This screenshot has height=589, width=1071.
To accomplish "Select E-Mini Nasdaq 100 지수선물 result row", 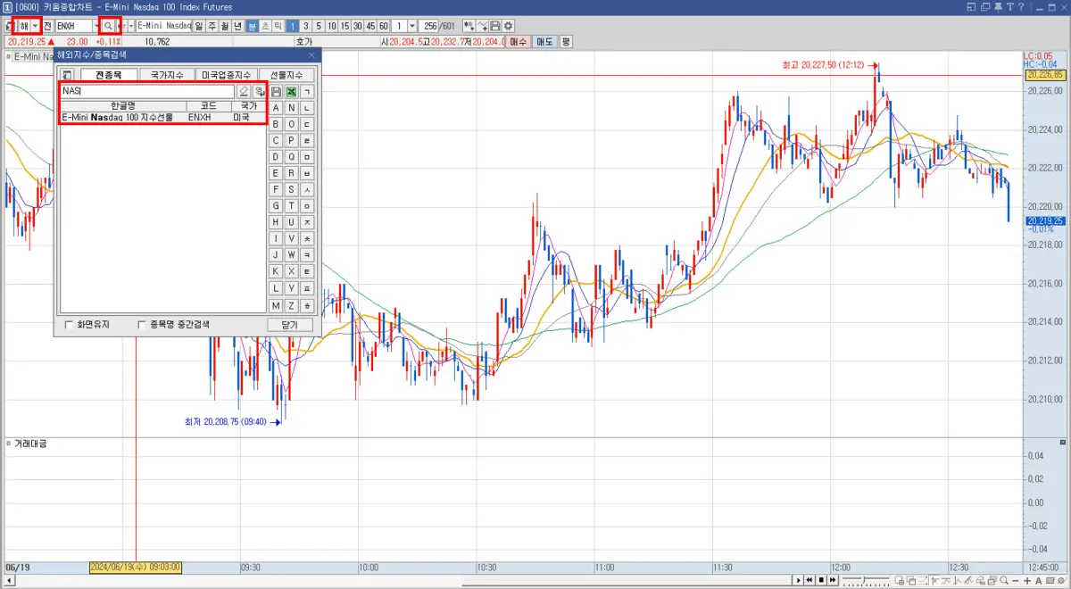I will coord(162,117).
